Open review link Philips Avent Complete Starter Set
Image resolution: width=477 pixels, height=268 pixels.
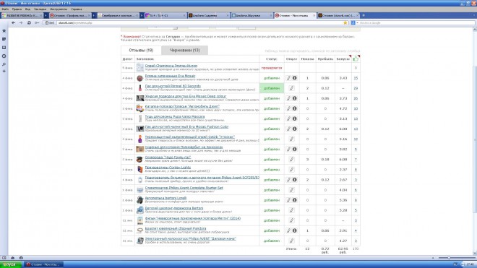184,188
